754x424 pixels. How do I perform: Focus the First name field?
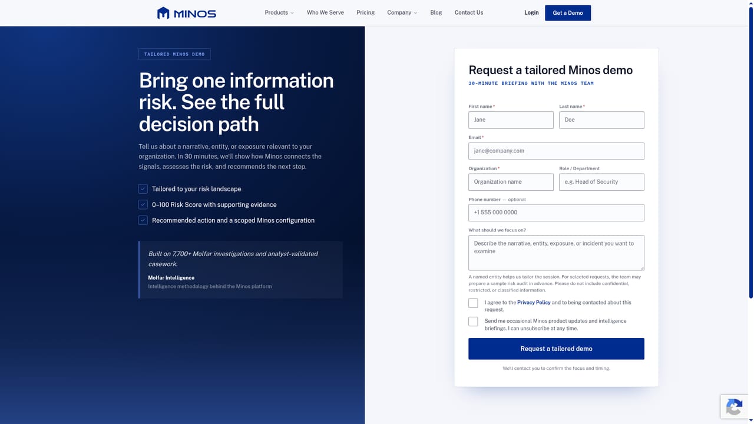511,120
